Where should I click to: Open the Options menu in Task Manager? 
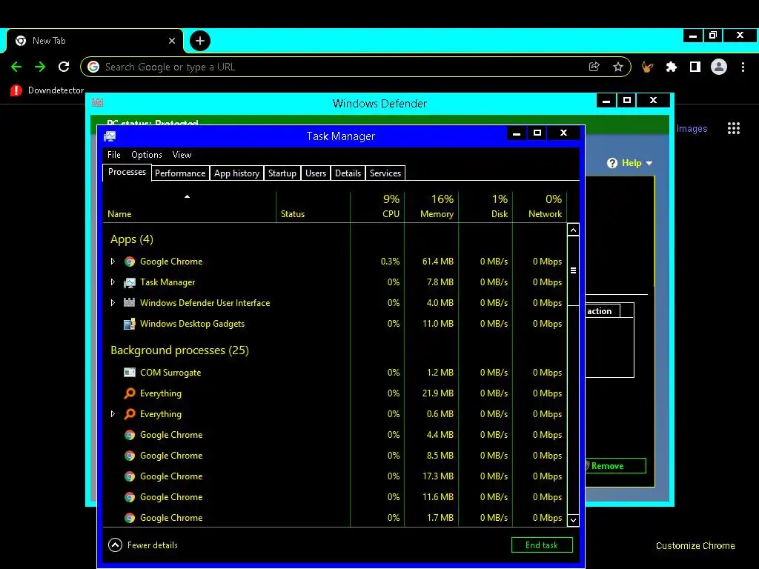coord(147,155)
